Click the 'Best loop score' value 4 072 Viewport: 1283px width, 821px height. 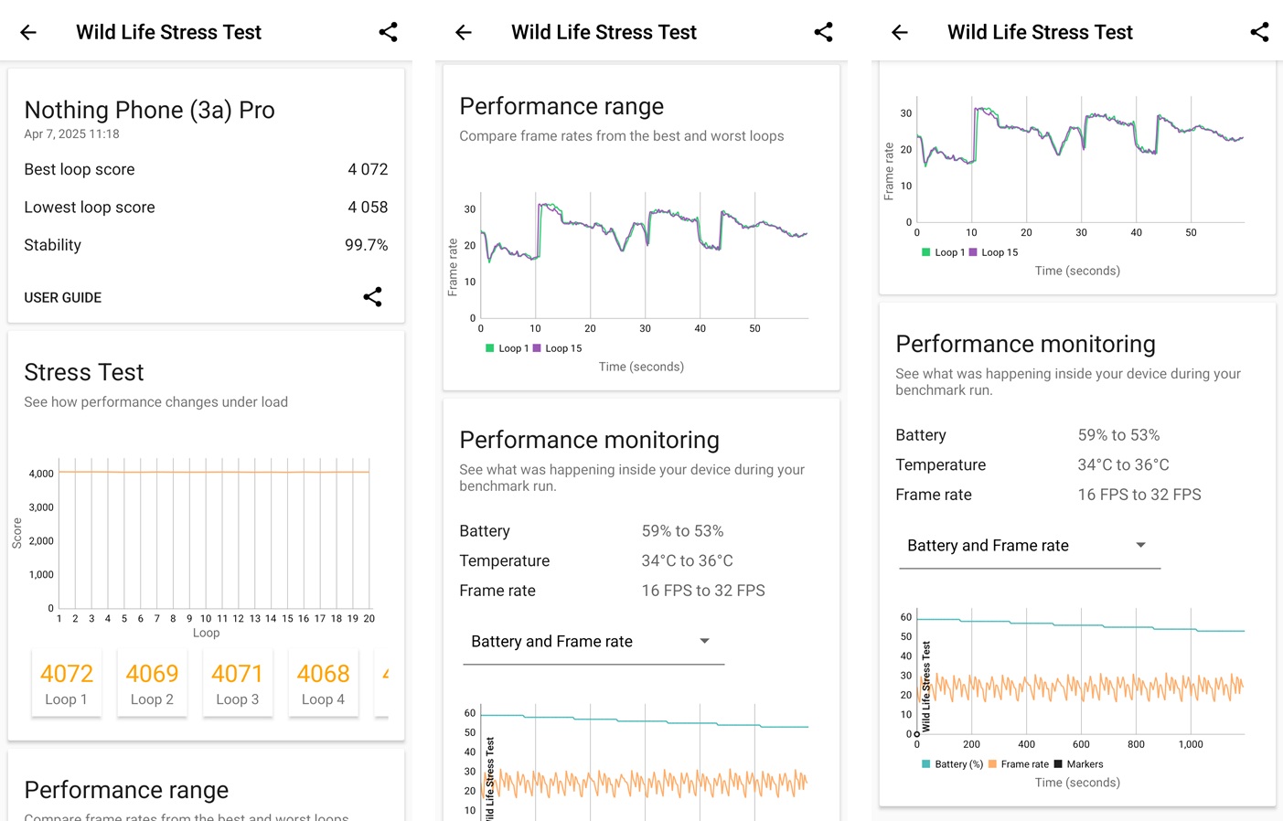[x=368, y=169]
